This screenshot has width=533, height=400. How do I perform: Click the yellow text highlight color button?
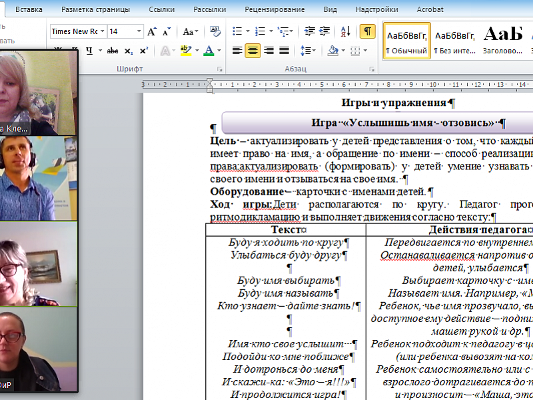click(x=185, y=51)
